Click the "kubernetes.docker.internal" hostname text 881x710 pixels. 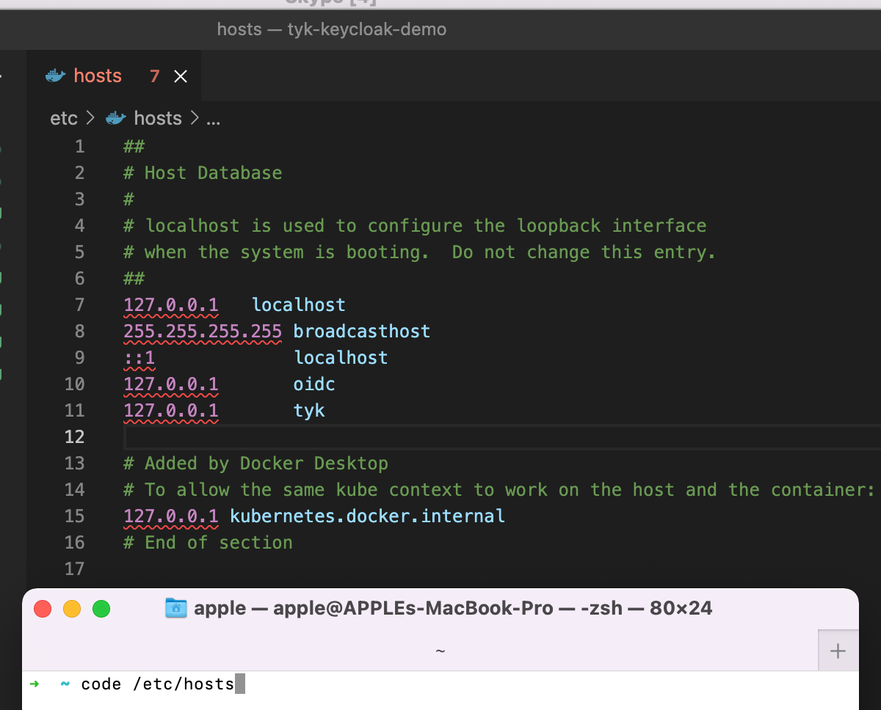(x=367, y=516)
